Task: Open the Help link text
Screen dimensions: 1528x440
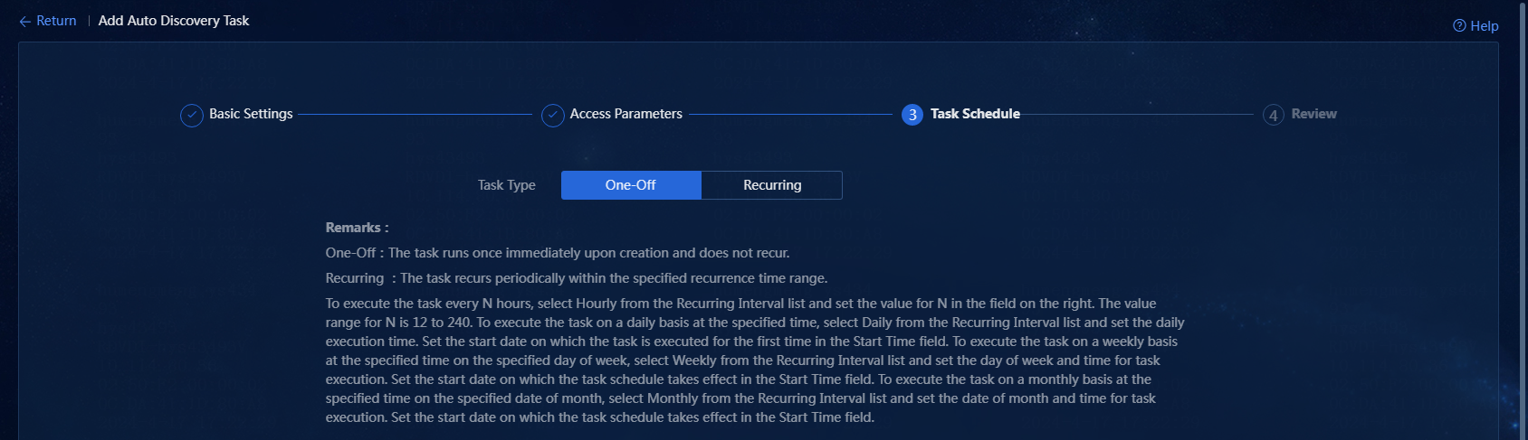Action: pyautogui.click(x=1485, y=25)
